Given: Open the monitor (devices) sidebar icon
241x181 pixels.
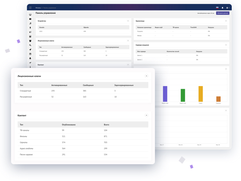Looking at the screenshot, I should click(x=30, y=15).
